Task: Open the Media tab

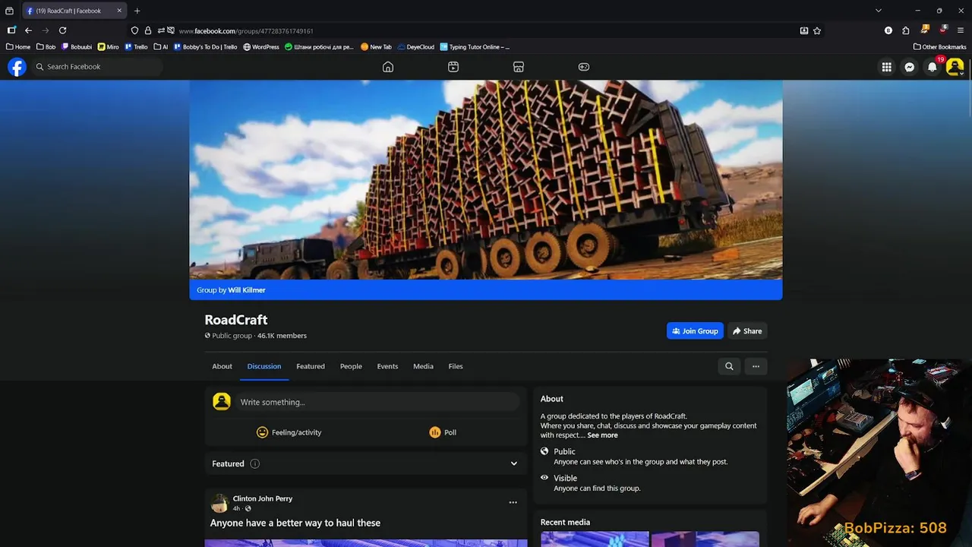Action: [423, 366]
